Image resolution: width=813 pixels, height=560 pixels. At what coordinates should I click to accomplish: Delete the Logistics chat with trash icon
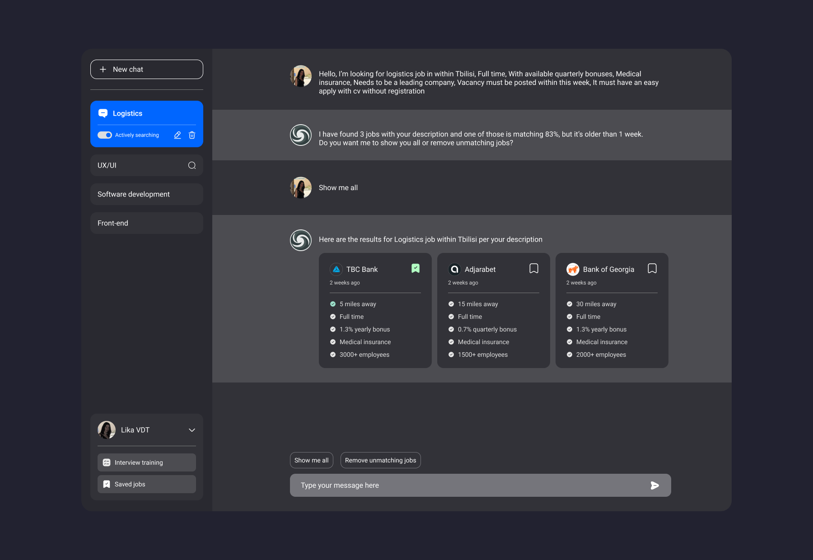click(192, 135)
